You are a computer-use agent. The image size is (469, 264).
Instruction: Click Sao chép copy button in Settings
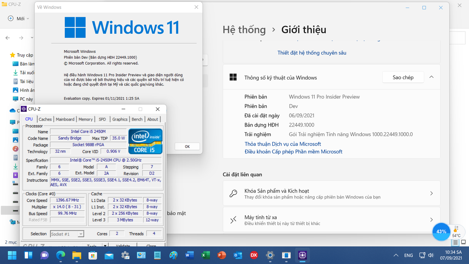point(403,77)
